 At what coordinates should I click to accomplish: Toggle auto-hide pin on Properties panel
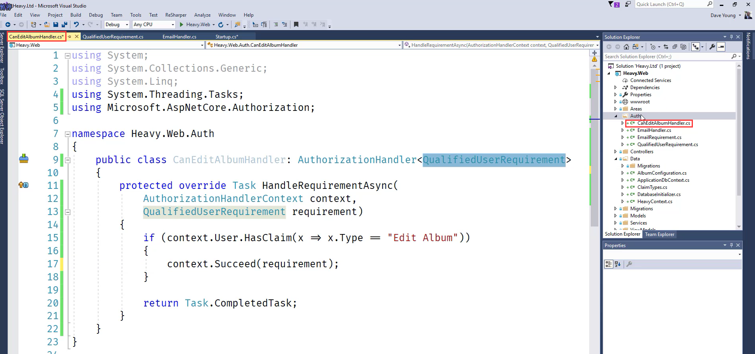point(731,245)
